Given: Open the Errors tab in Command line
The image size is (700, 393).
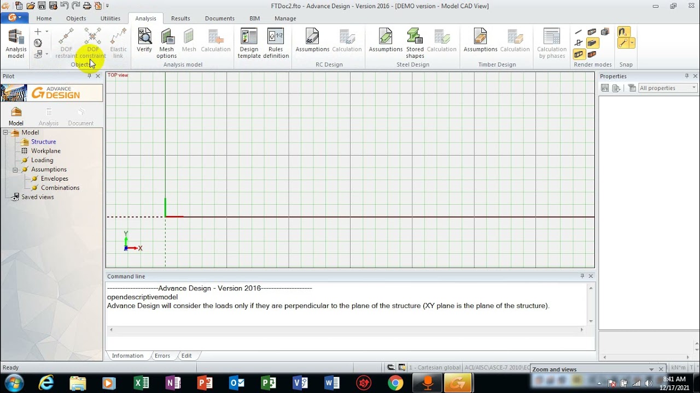Looking at the screenshot, I should tap(162, 355).
